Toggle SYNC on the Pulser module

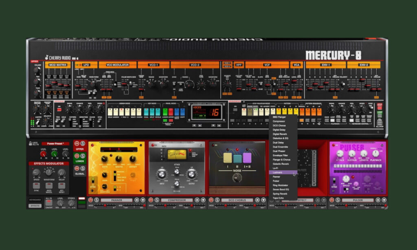click(x=334, y=180)
